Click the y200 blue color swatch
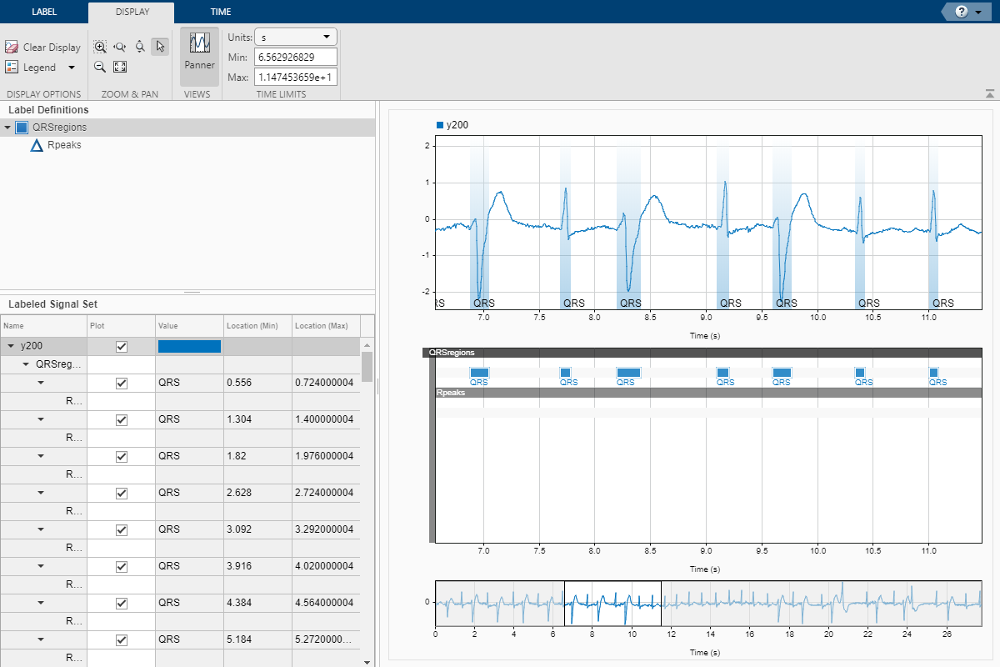This screenshot has width=1000, height=667. [x=189, y=346]
